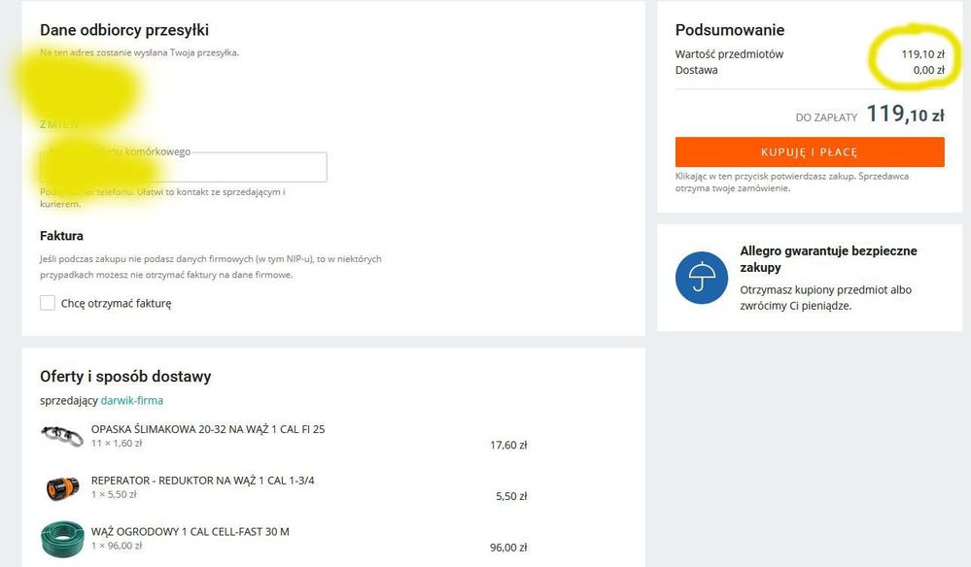Click the 'Oferty i sposób dostawy' heading
The image size is (971, 567).
pos(125,377)
